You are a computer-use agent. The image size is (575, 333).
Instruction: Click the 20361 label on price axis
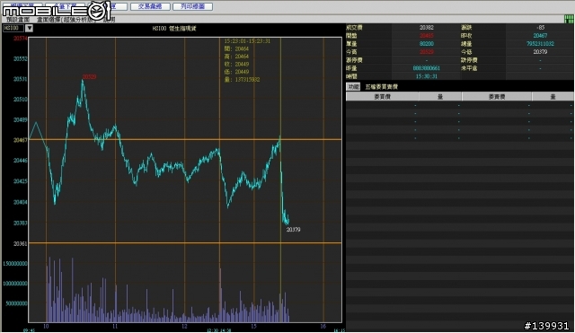(21, 243)
